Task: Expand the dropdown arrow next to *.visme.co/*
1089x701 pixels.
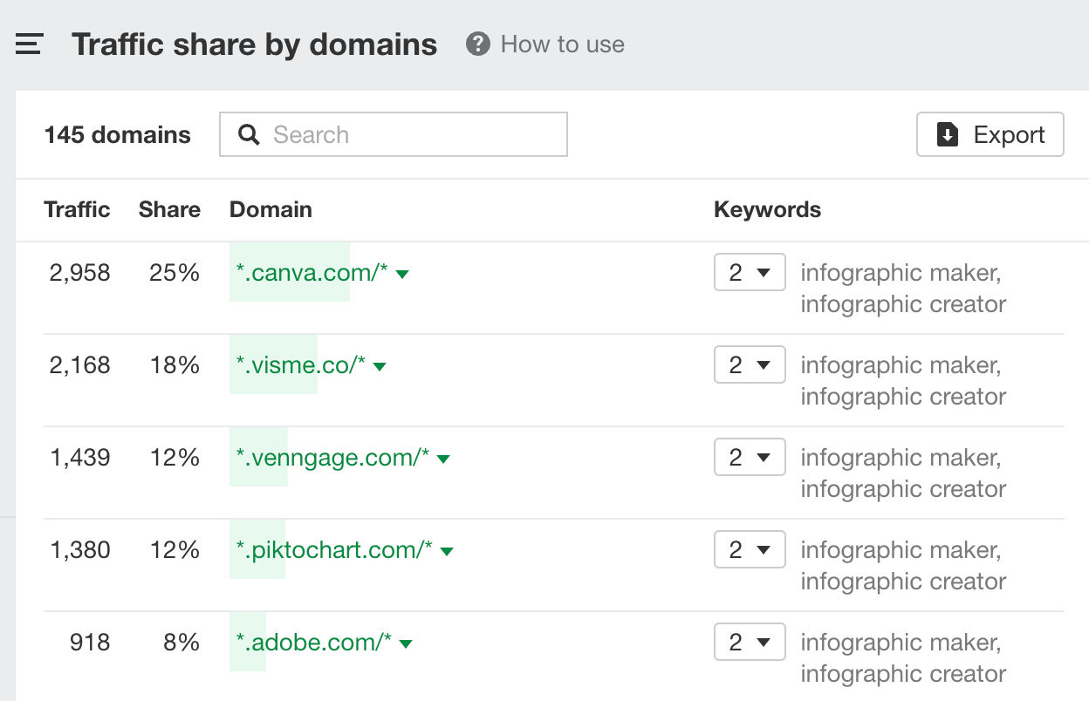Action: tap(379, 365)
